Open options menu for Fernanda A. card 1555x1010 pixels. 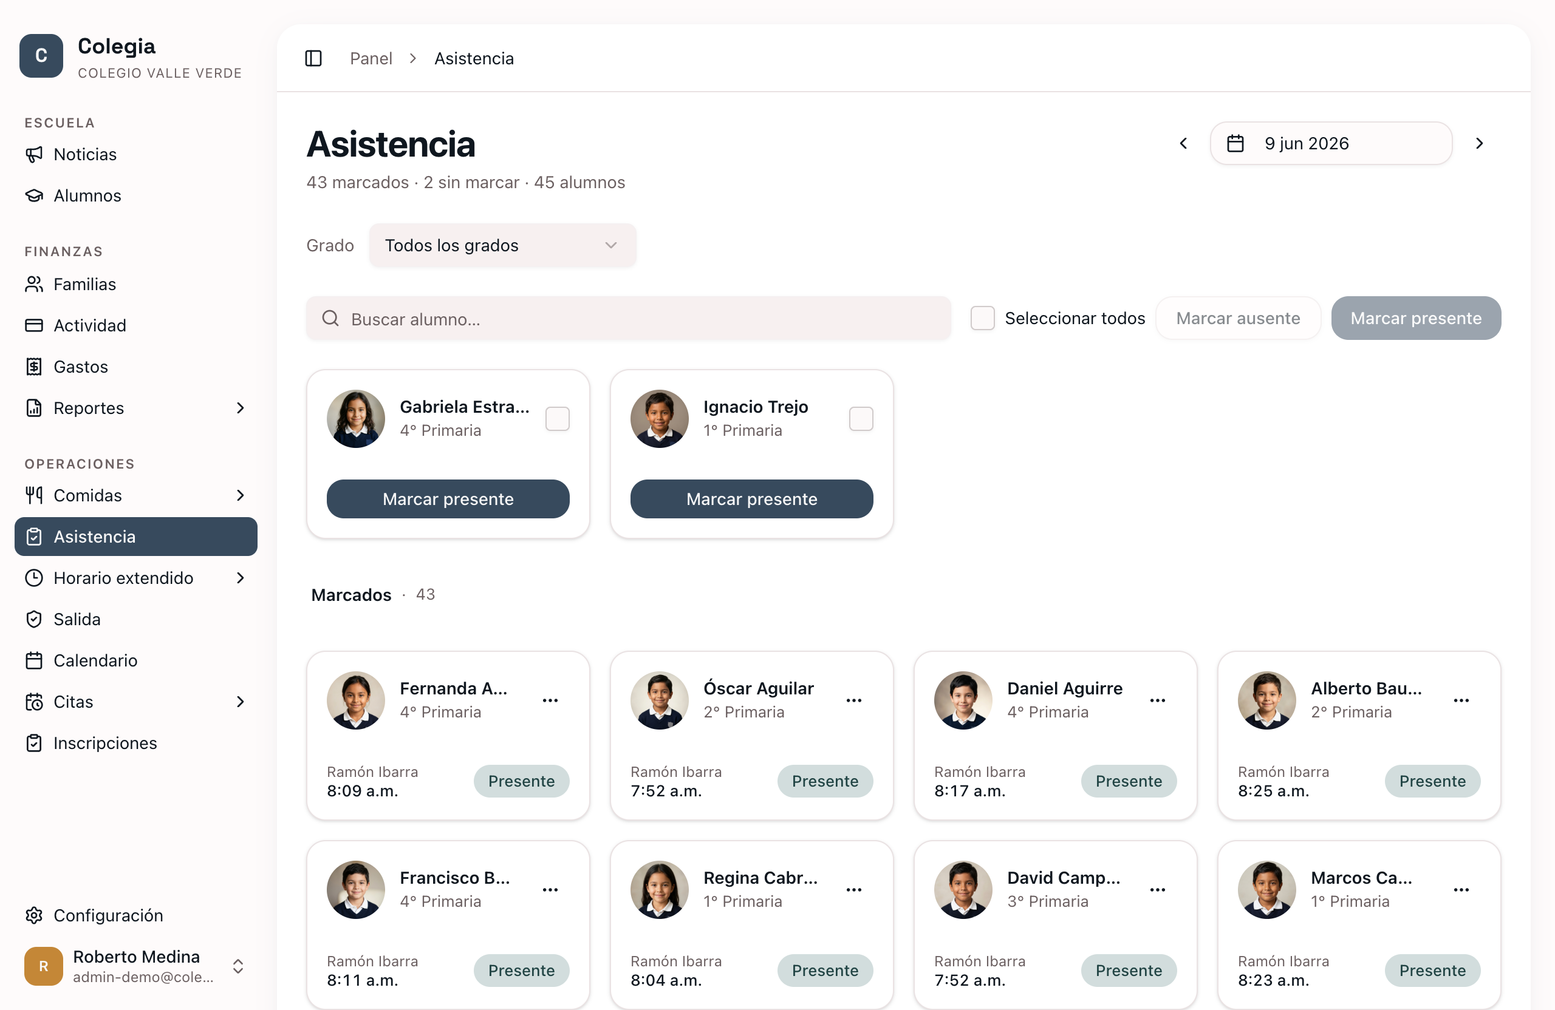click(550, 700)
